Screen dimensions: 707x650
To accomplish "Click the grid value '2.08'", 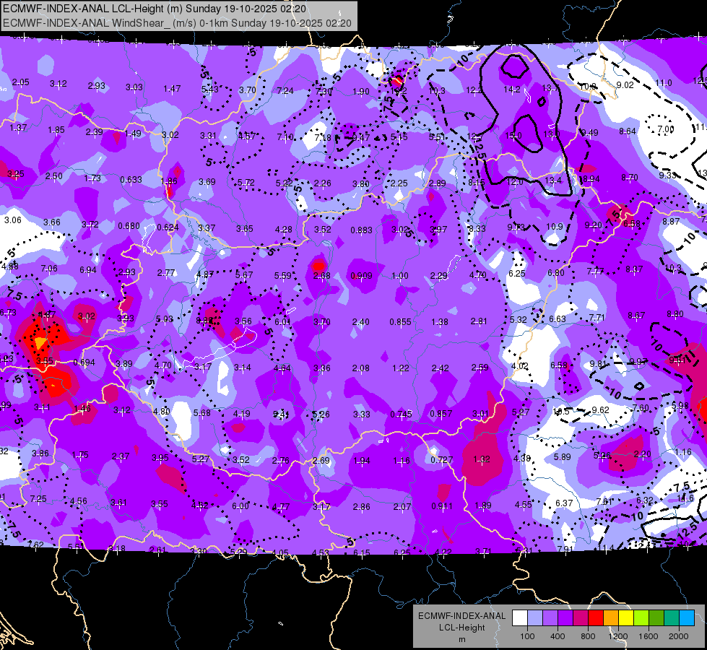I will (360, 368).
